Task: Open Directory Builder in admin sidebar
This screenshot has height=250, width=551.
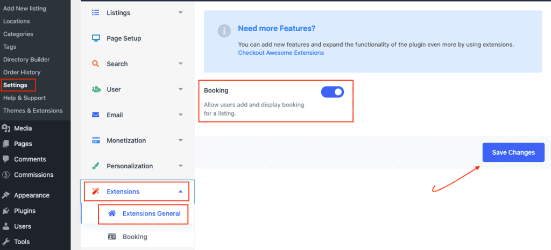Action: point(26,60)
